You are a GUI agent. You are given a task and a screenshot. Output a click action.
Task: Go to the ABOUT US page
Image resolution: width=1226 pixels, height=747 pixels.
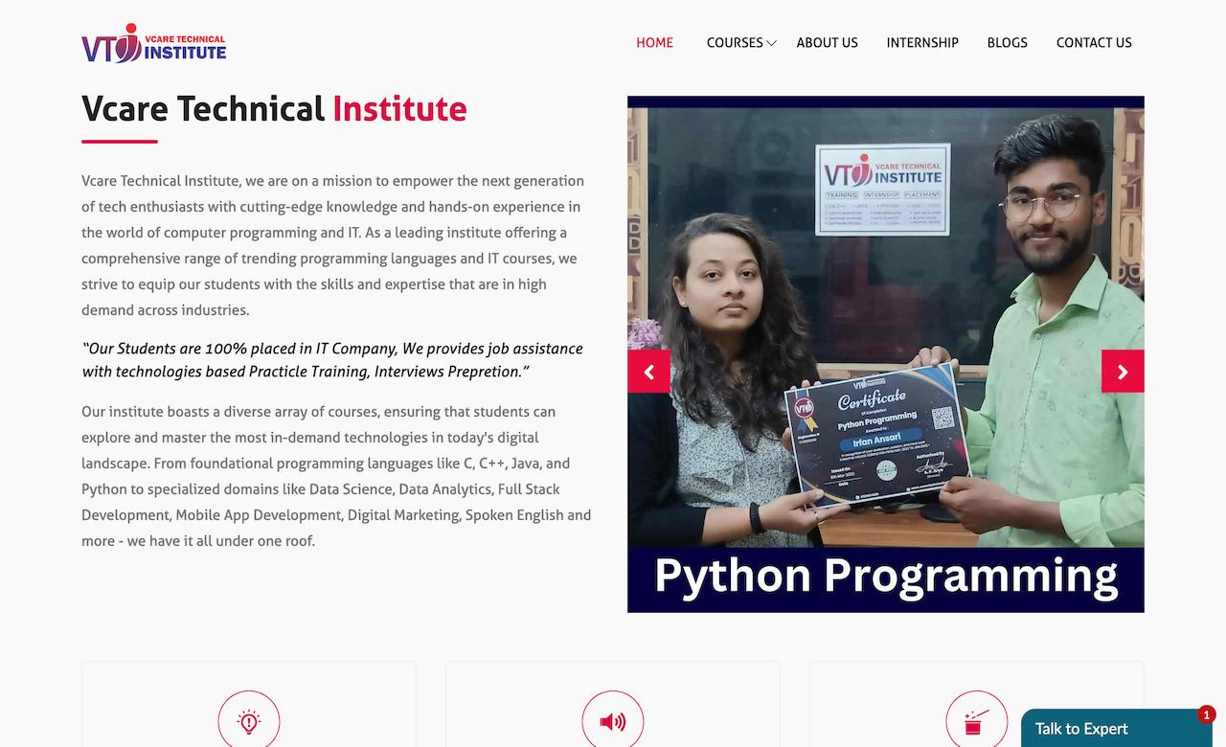pyautogui.click(x=828, y=43)
